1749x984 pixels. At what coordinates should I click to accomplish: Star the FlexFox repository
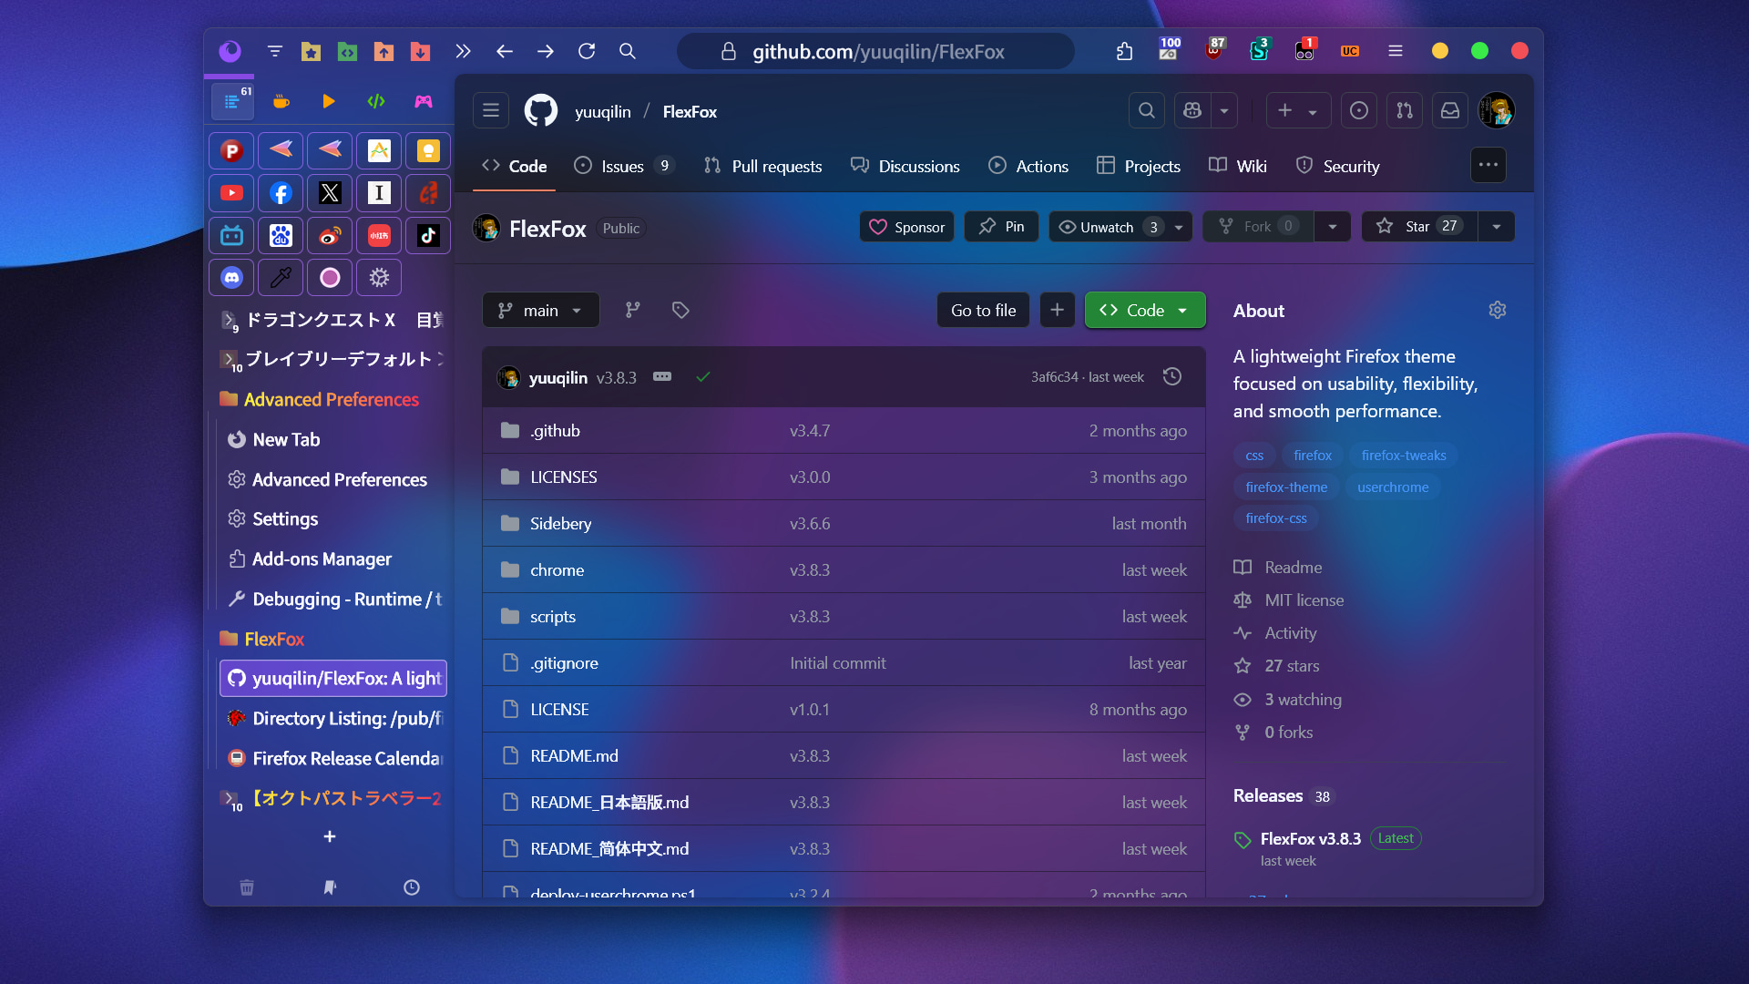1418,226
